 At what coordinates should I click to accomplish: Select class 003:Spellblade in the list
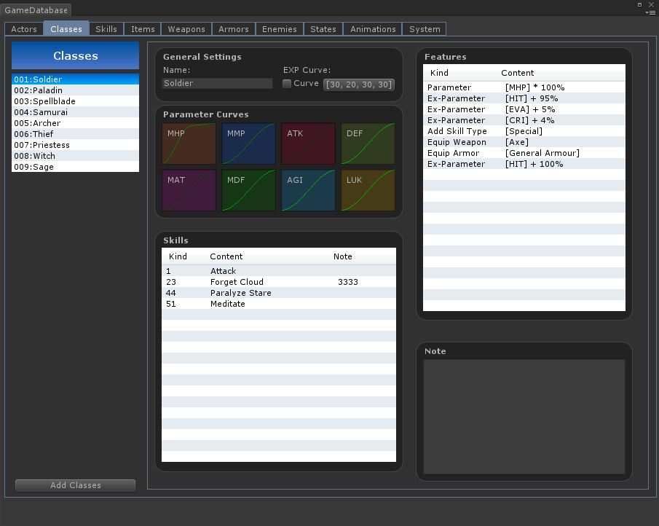[75, 101]
